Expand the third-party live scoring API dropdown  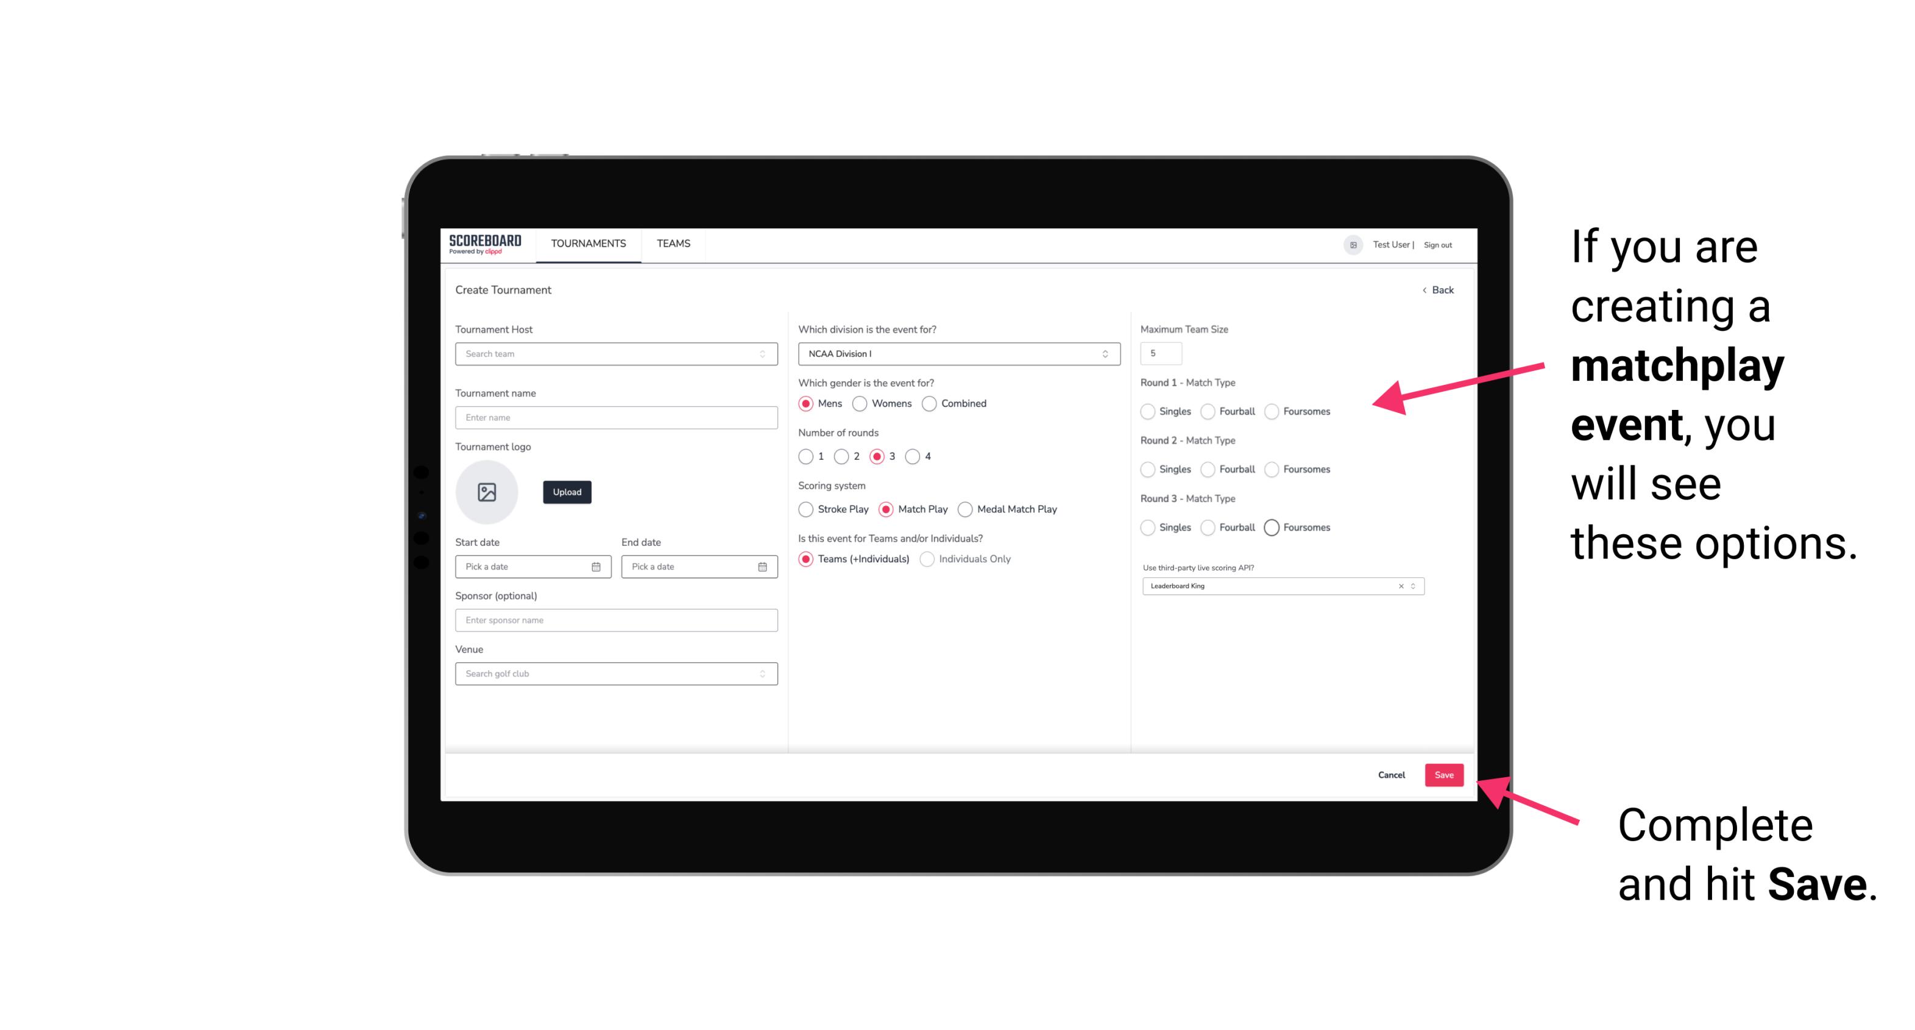[x=1413, y=586]
